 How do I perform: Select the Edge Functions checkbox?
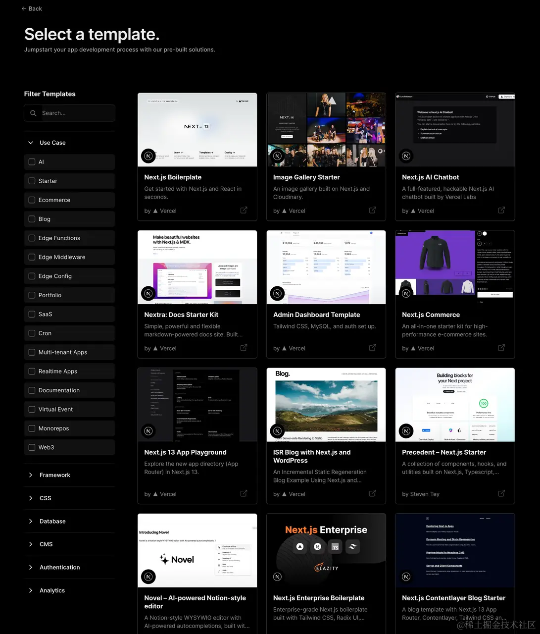(32, 238)
